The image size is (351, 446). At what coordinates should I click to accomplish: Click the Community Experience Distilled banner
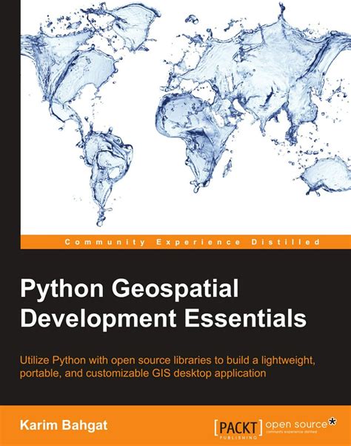pyautogui.click(x=186, y=242)
